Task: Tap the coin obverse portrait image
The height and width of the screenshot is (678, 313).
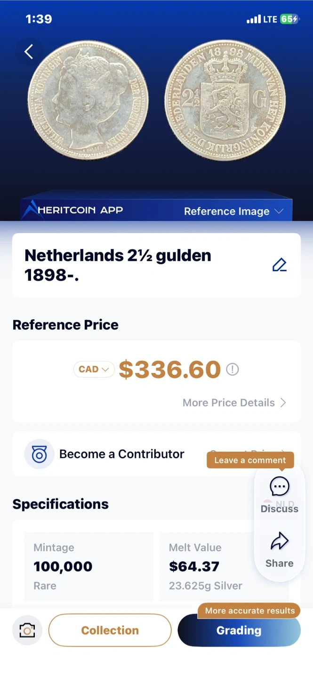Action: point(88,100)
